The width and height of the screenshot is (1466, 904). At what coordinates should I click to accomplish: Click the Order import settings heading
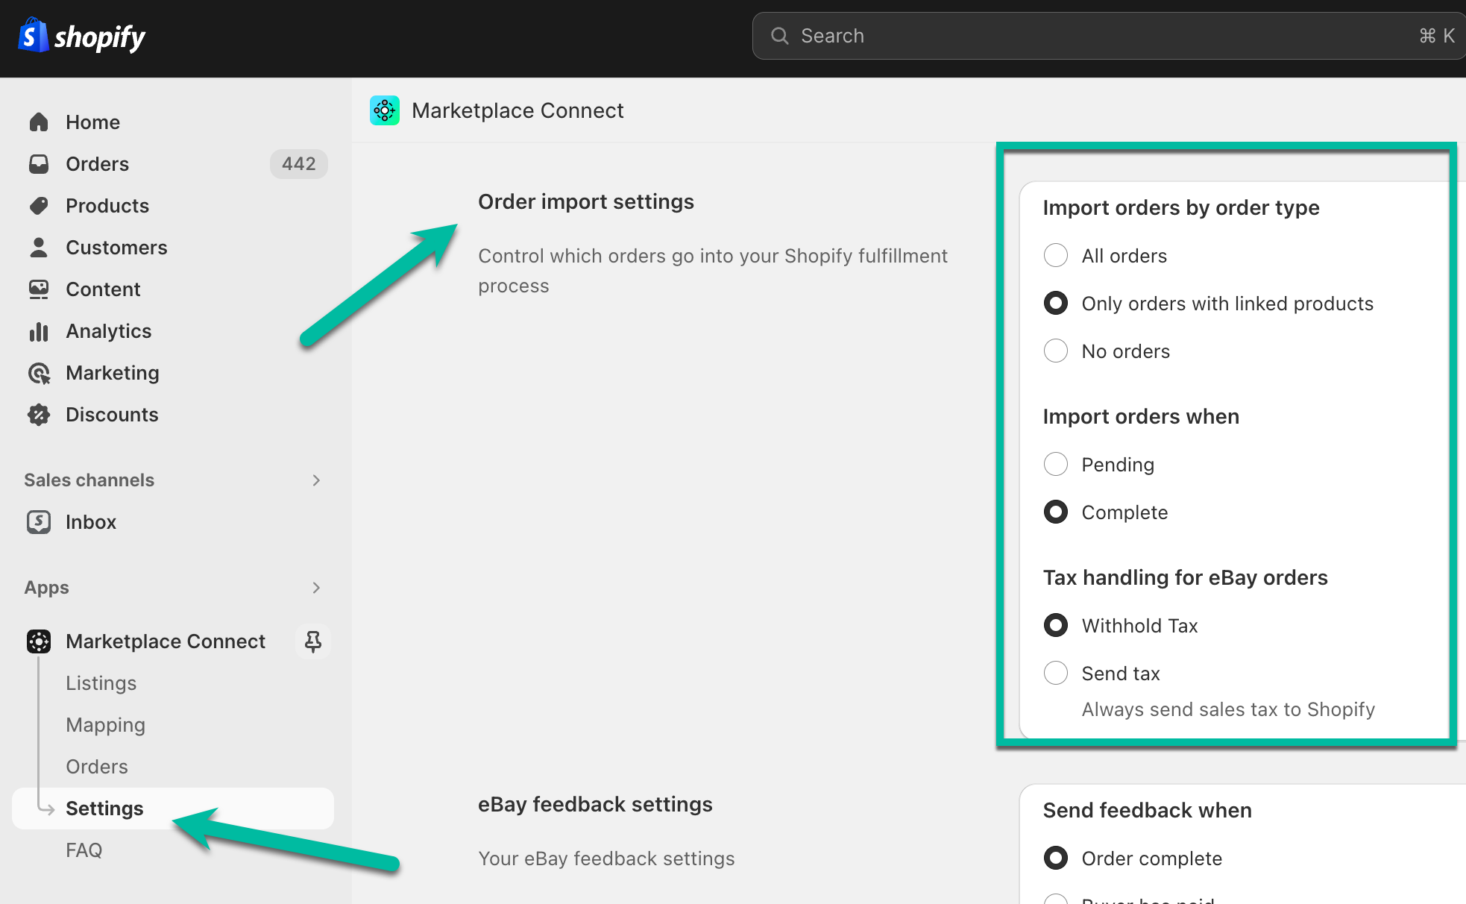(x=586, y=201)
